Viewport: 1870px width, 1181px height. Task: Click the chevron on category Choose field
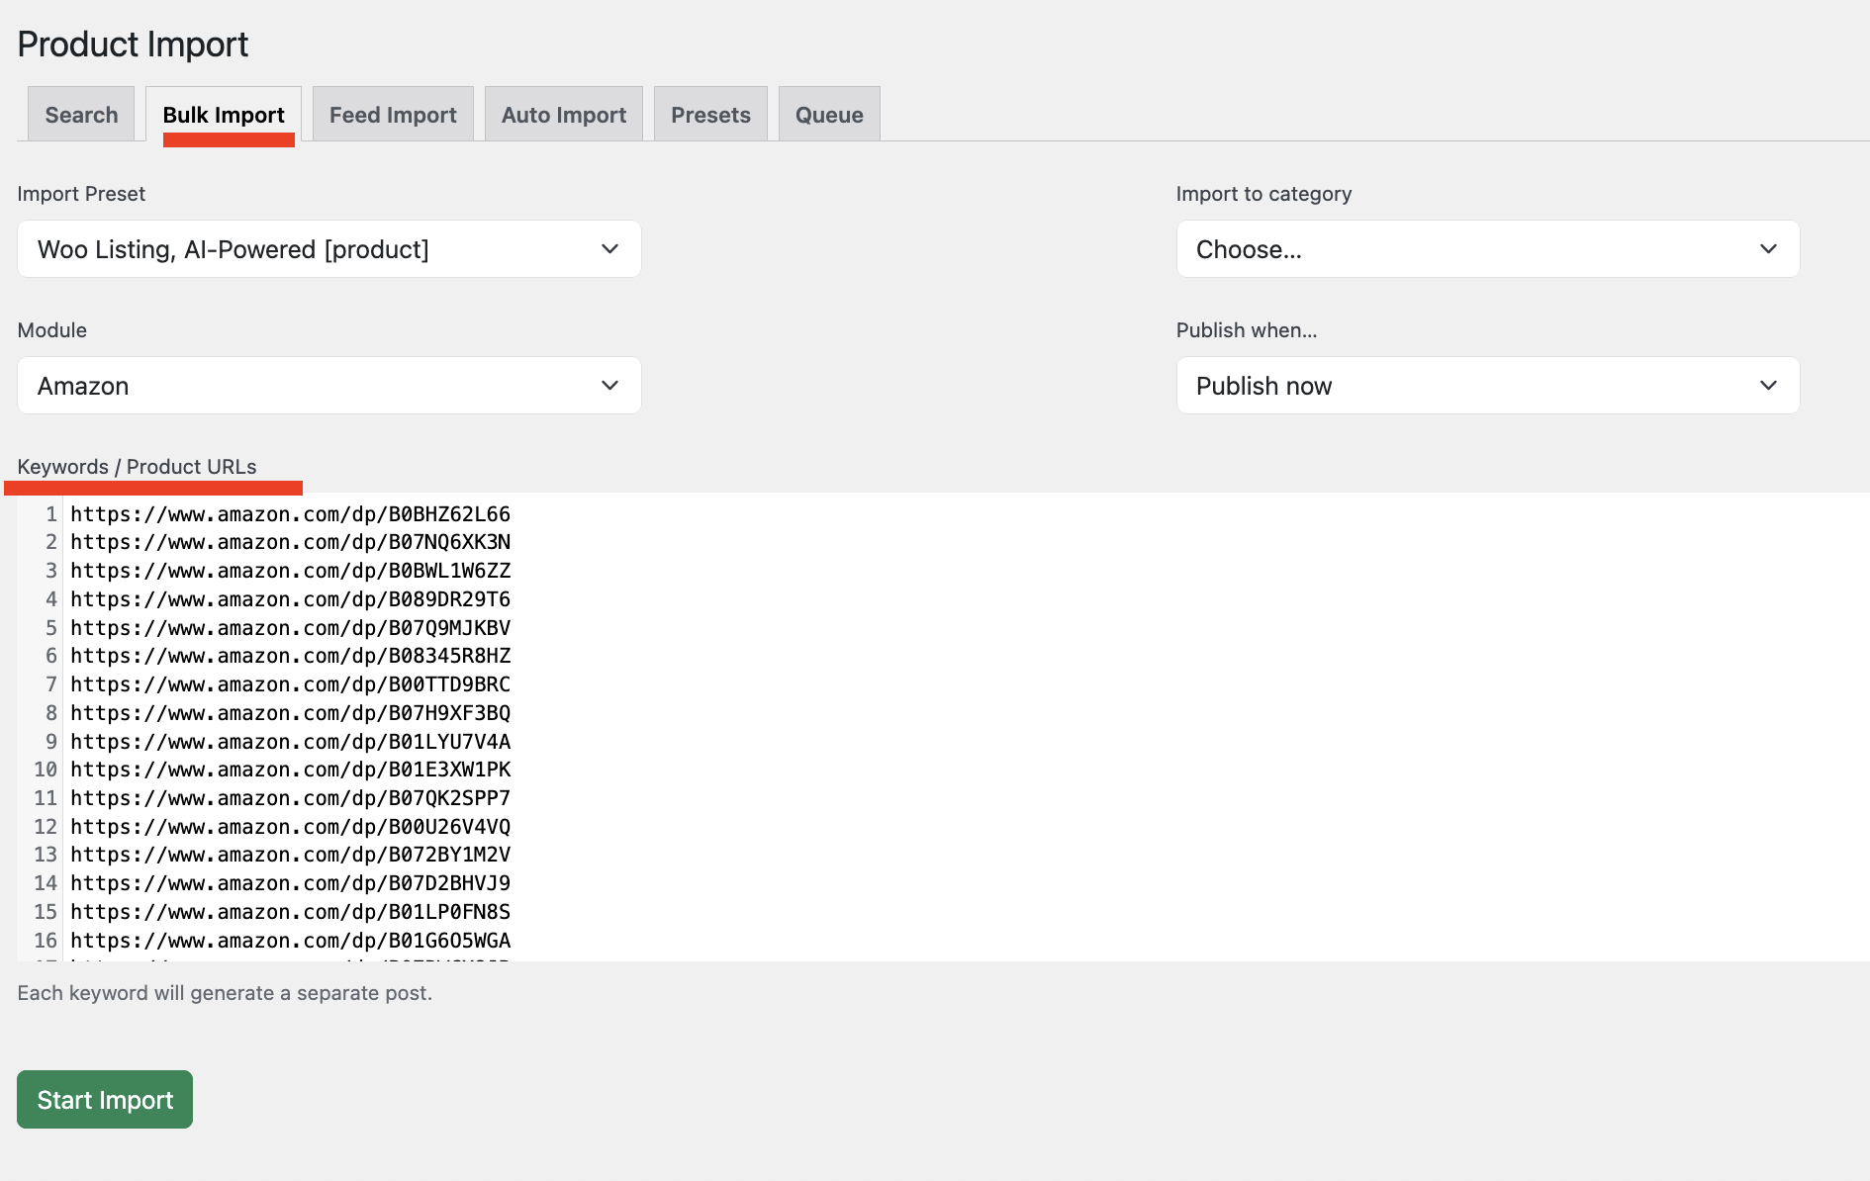coord(1768,249)
